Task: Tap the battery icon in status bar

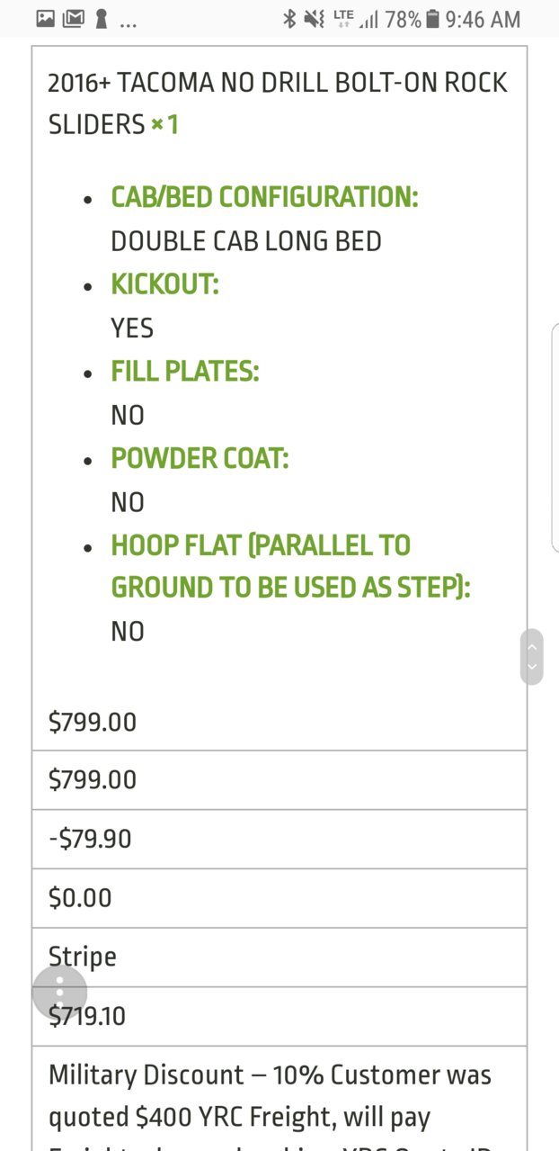Action: [x=433, y=19]
